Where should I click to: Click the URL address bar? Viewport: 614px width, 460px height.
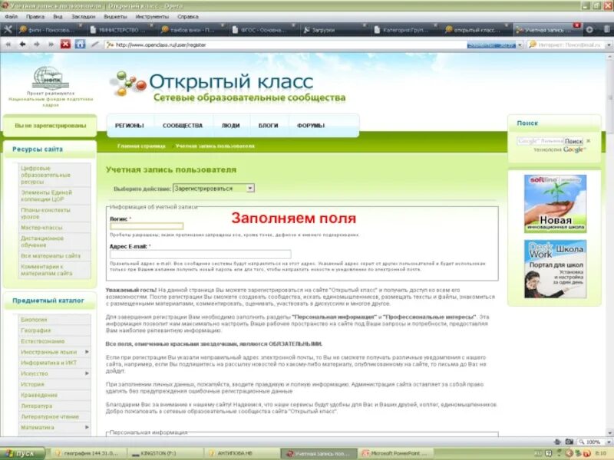286,45
